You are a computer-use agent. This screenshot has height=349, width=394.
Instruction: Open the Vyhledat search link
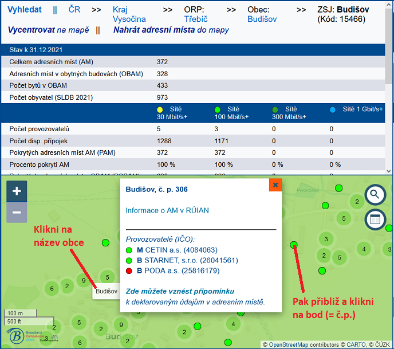25,10
